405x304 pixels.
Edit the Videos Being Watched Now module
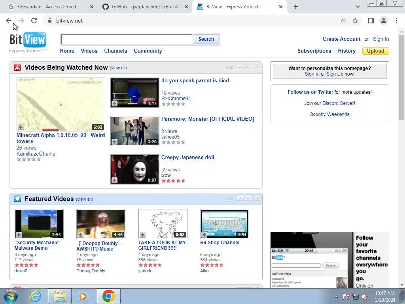point(230,67)
